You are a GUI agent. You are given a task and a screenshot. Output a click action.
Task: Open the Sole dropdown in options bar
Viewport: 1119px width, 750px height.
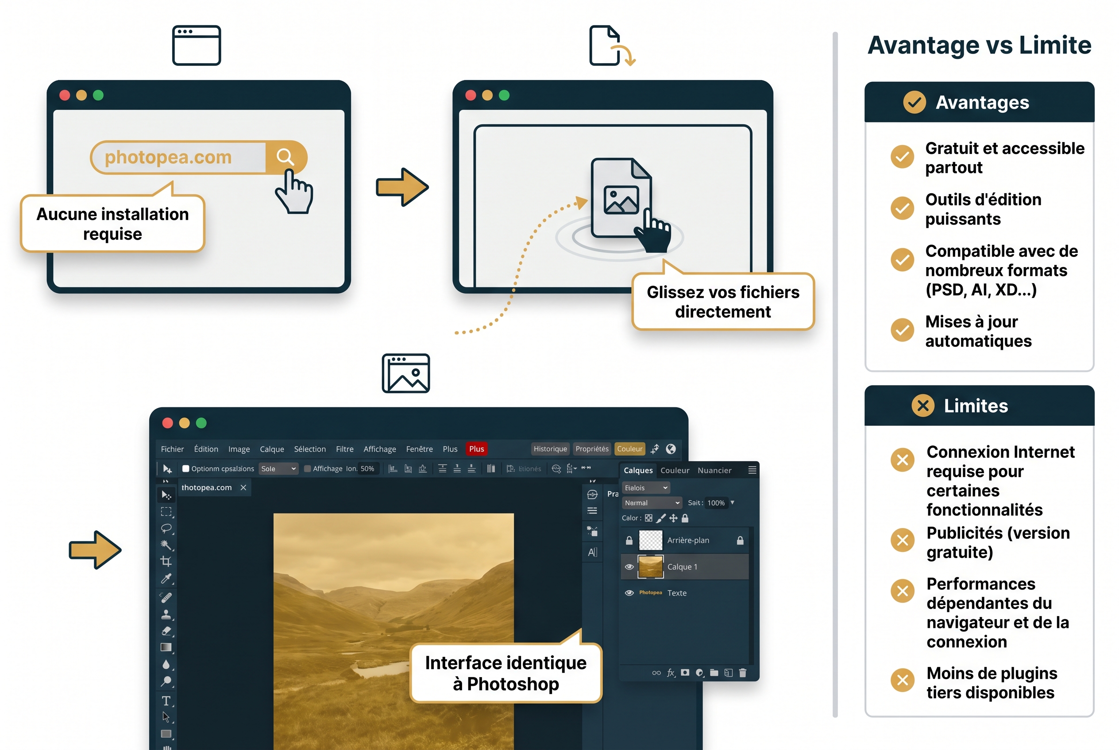pyautogui.click(x=279, y=469)
